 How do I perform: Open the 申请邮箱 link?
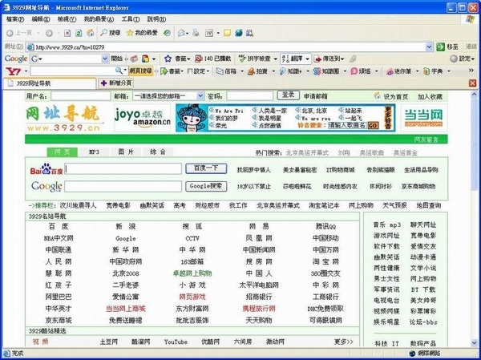[x=316, y=96]
